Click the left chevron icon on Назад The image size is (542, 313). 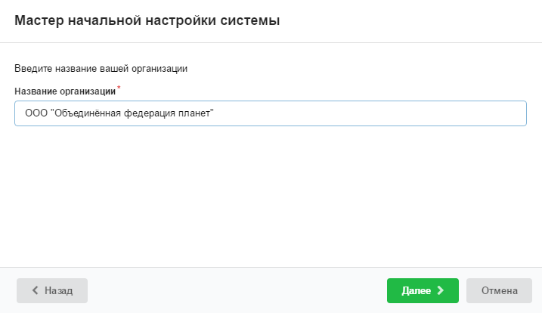pyautogui.click(x=35, y=290)
